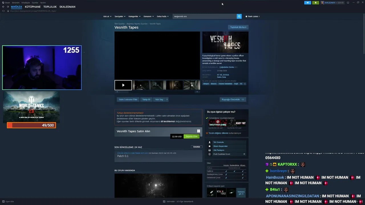Expand the Kategoriler dropdown

(x=135, y=17)
